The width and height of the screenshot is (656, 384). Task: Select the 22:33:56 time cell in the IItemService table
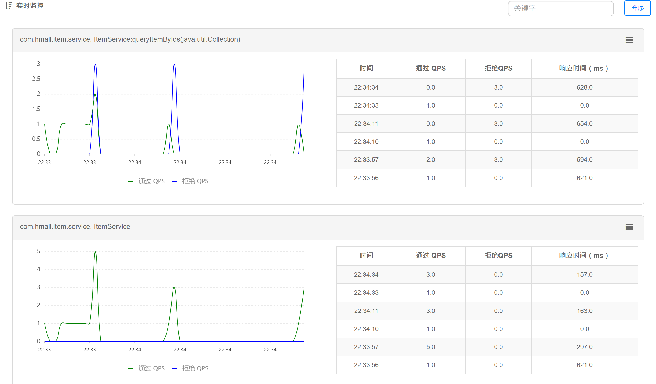(x=366, y=365)
